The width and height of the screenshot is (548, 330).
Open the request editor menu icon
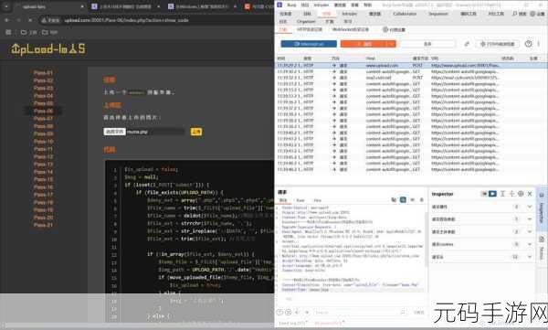[421, 200]
